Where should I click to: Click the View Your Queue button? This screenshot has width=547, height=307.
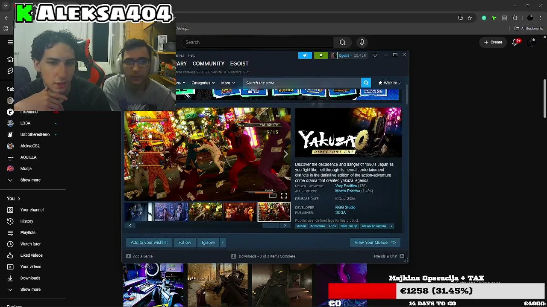[375, 243]
